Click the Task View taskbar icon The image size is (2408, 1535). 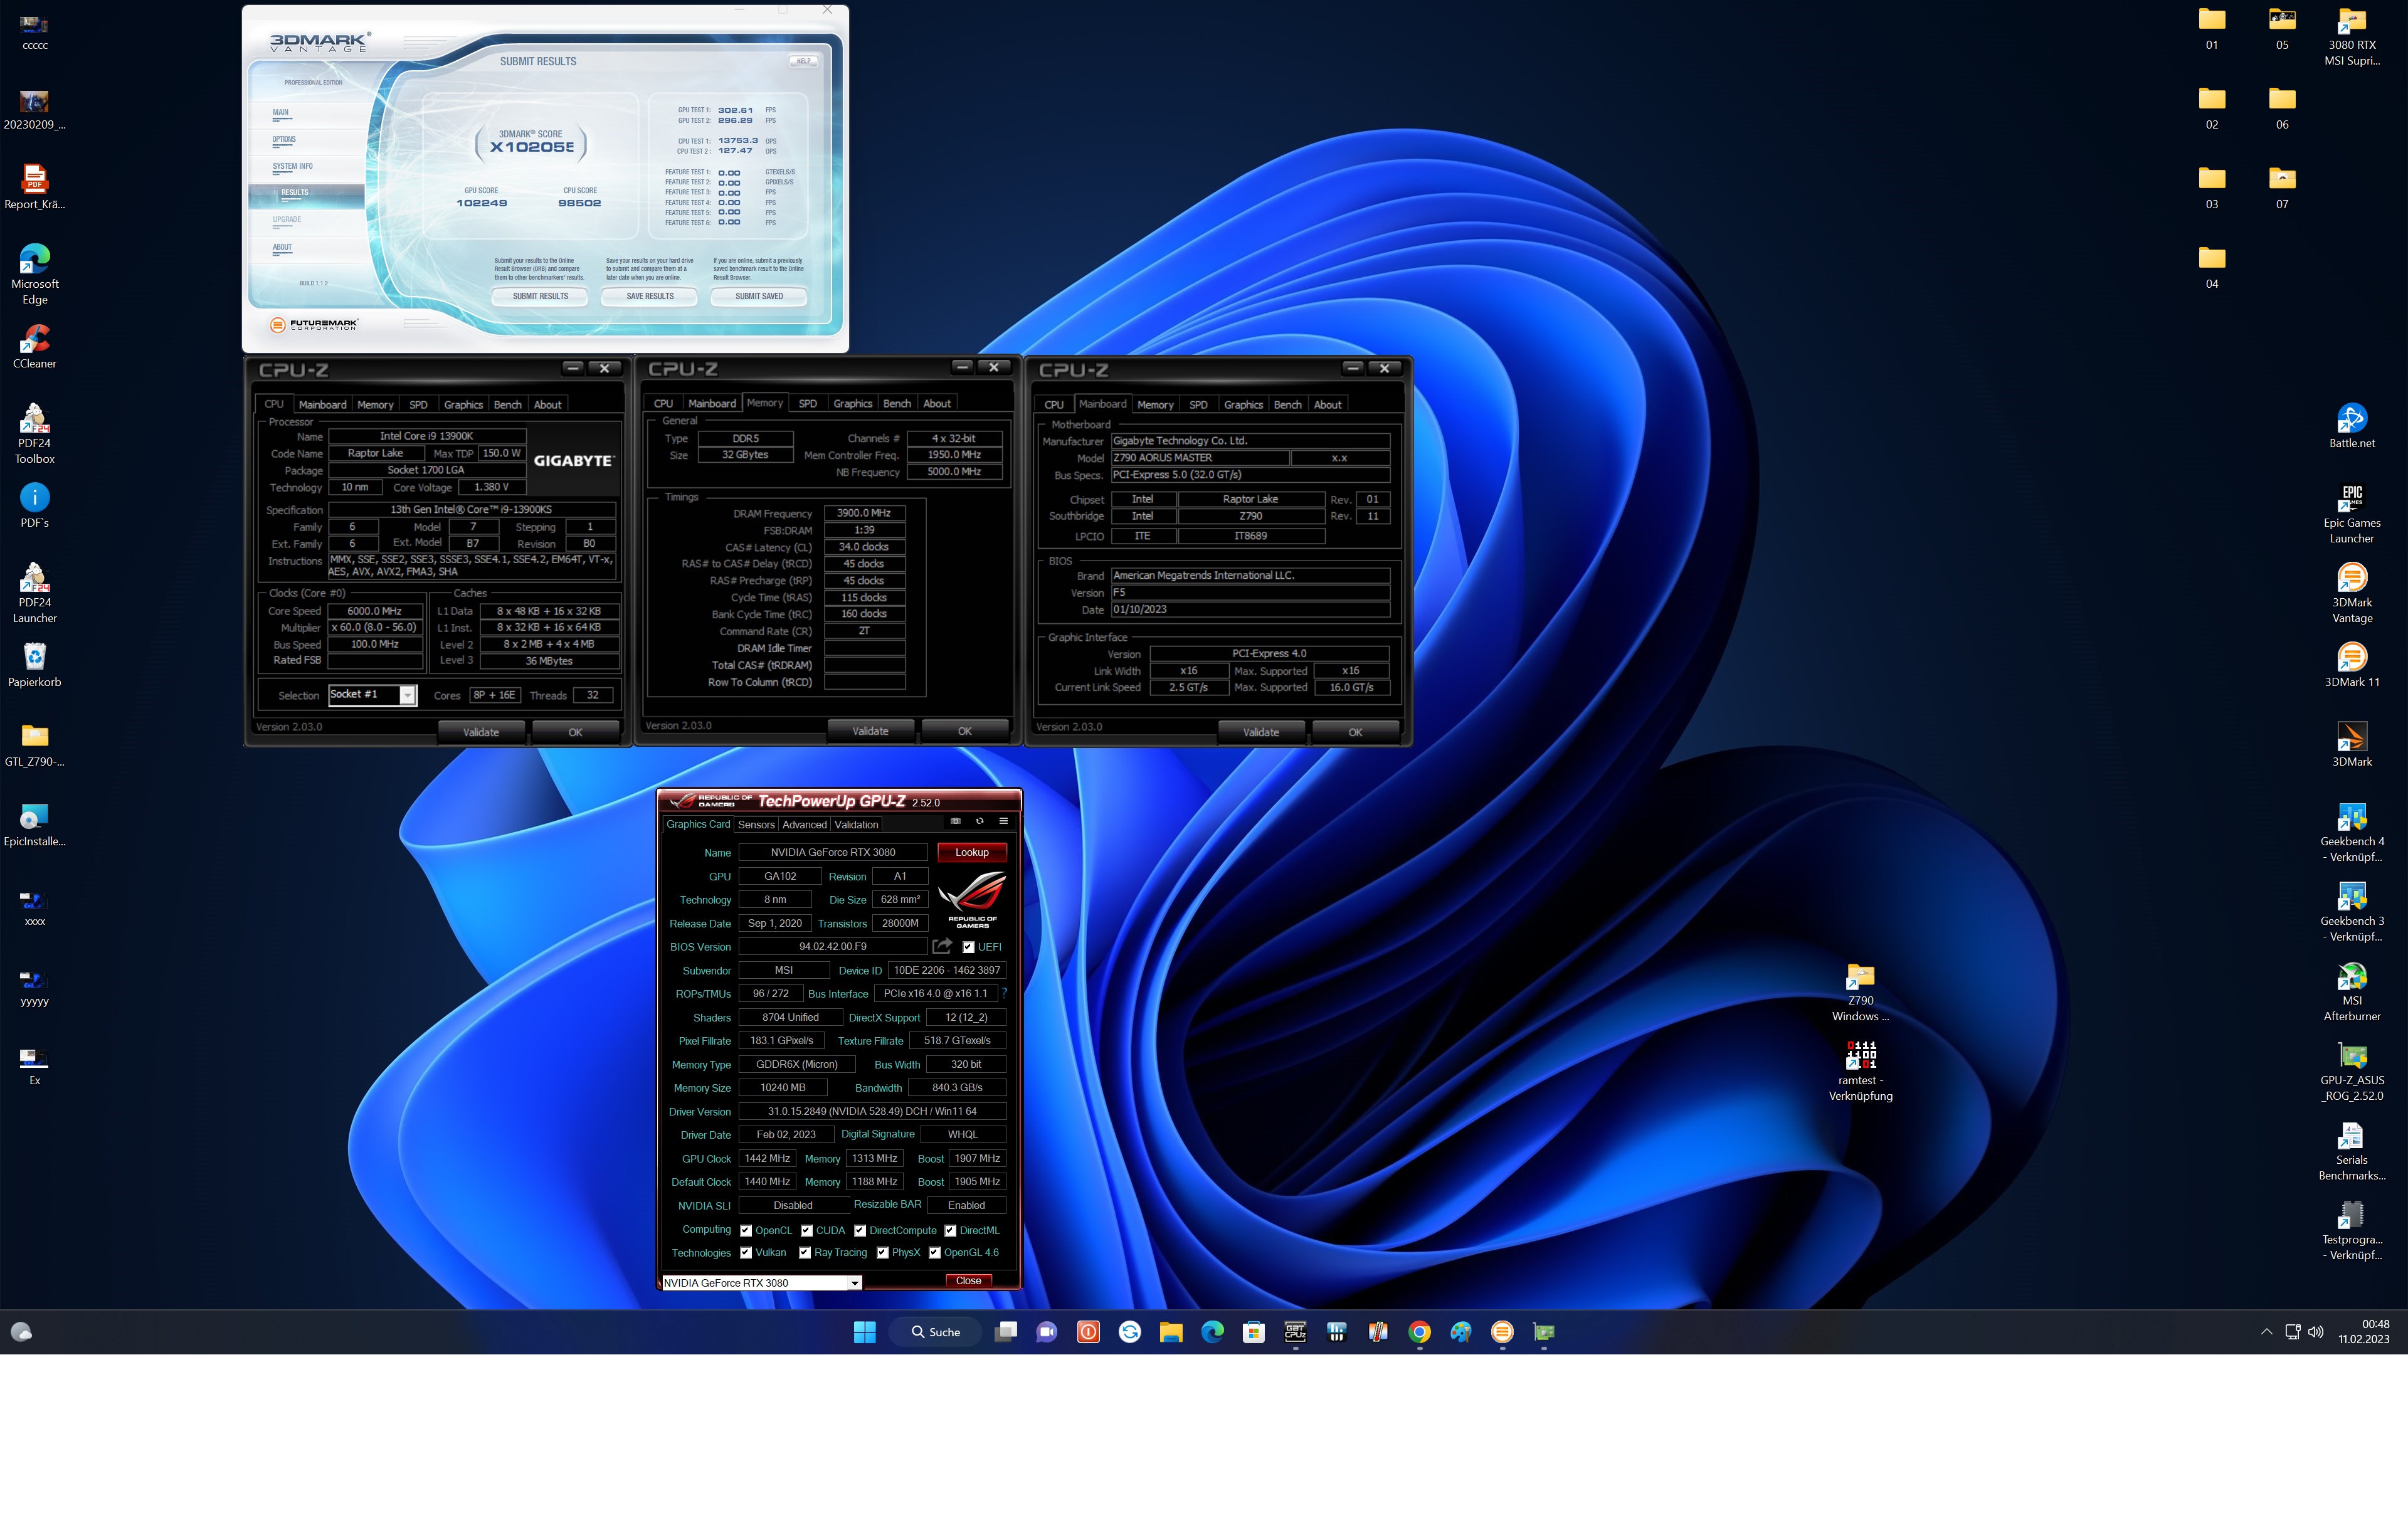1006,1331
